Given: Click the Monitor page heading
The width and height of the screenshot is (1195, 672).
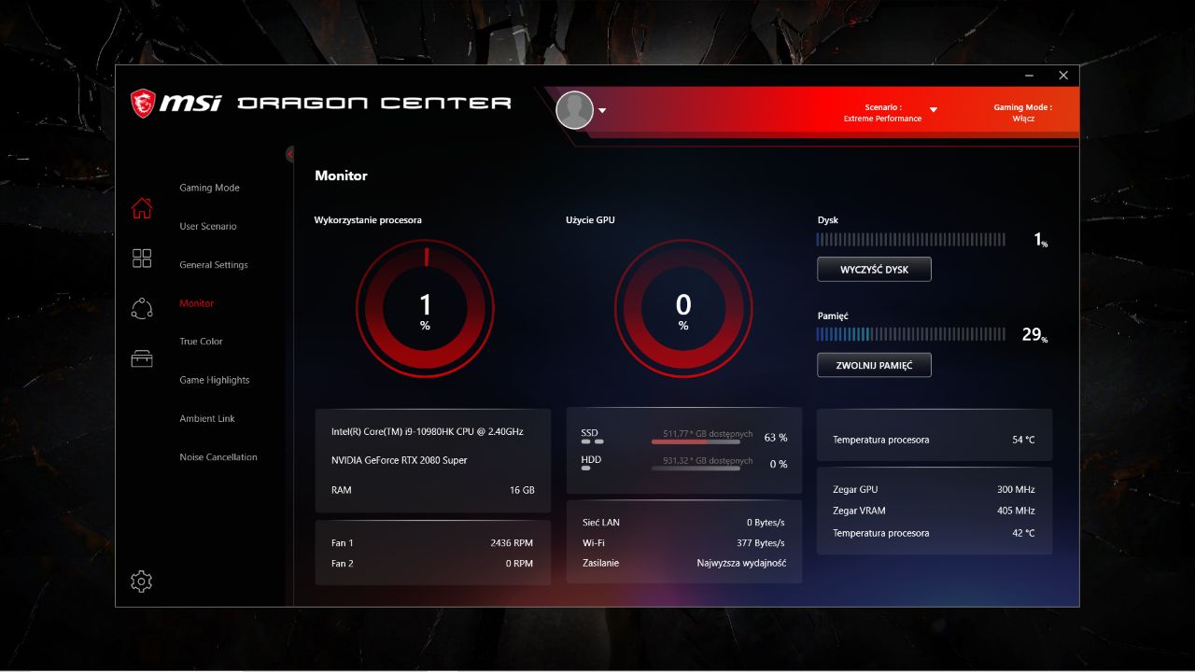Looking at the screenshot, I should (341, 175).
